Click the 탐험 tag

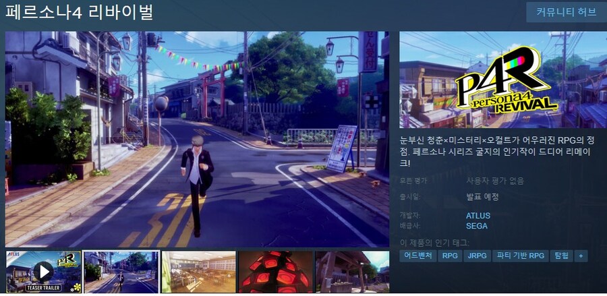(561, 256)
